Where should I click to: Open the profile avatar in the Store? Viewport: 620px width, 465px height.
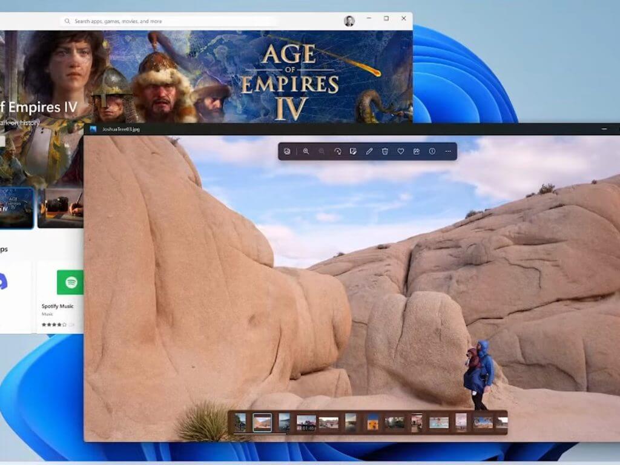click(349, 21)
